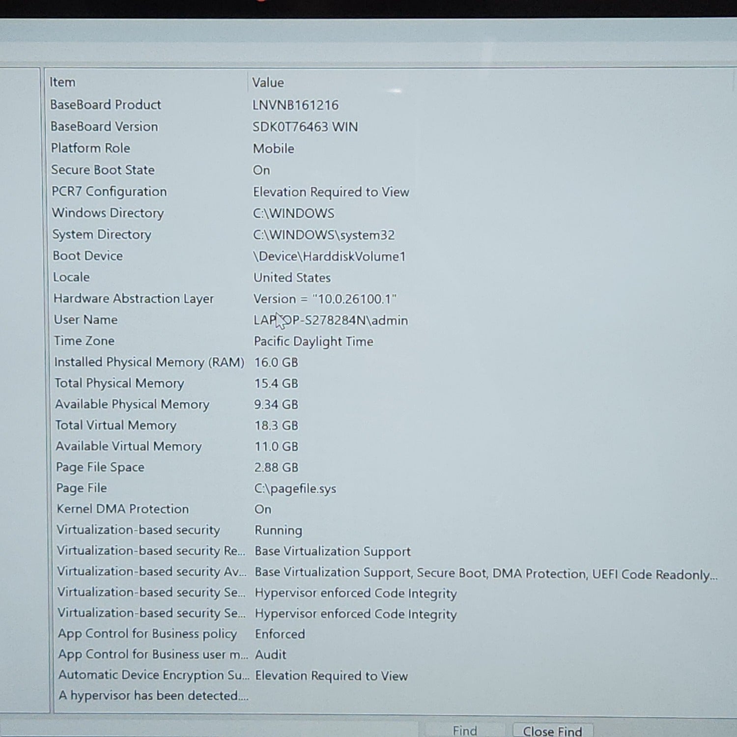Select the BaseBoard Product row
The height and width of the screenshot is (737, 737).
pyautogui.click(x=106, y=105)
